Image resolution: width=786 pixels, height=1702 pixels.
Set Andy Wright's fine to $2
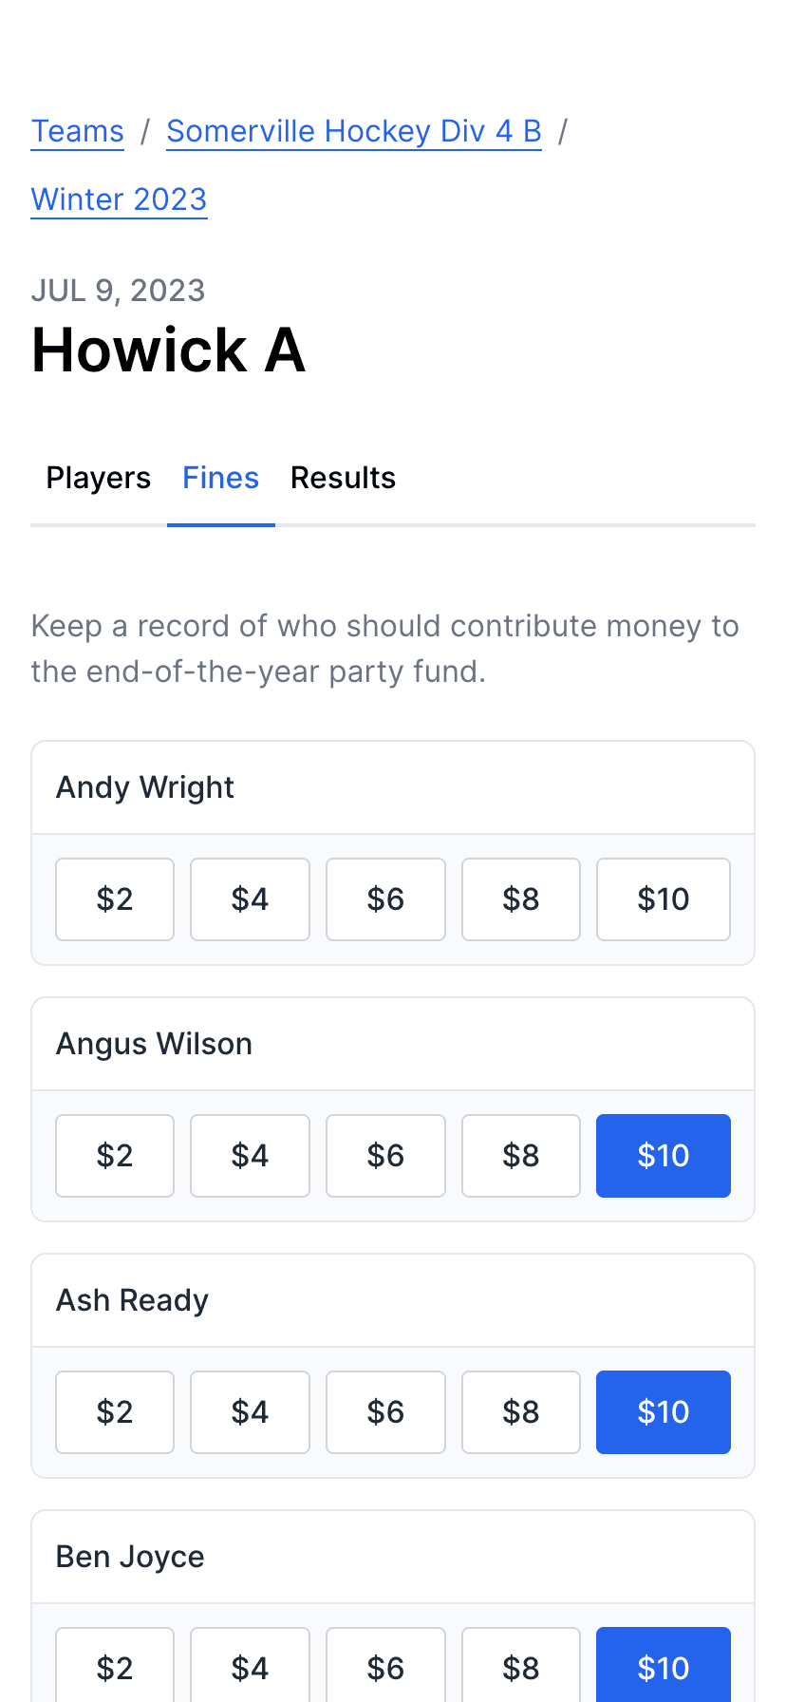[115, 899]
